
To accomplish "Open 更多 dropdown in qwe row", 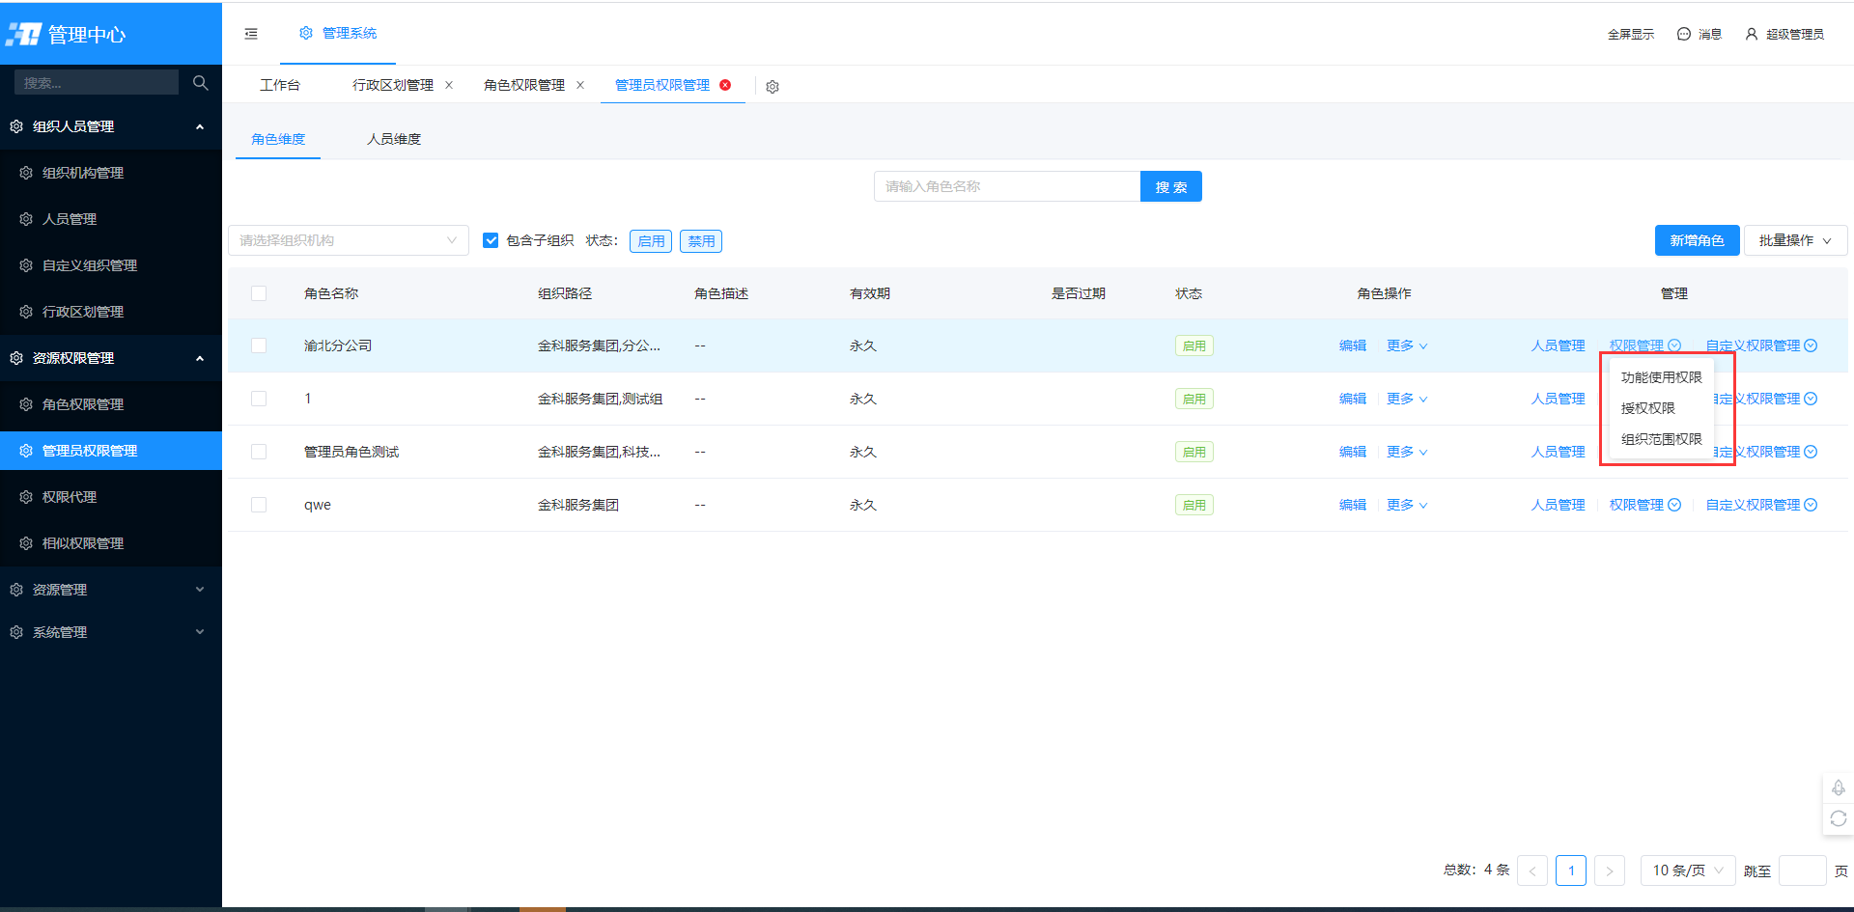I will tap(1407, 505).
